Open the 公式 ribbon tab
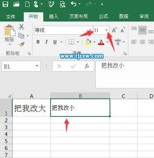The height and width of the screenshot is (158, 154). [103, 17]
